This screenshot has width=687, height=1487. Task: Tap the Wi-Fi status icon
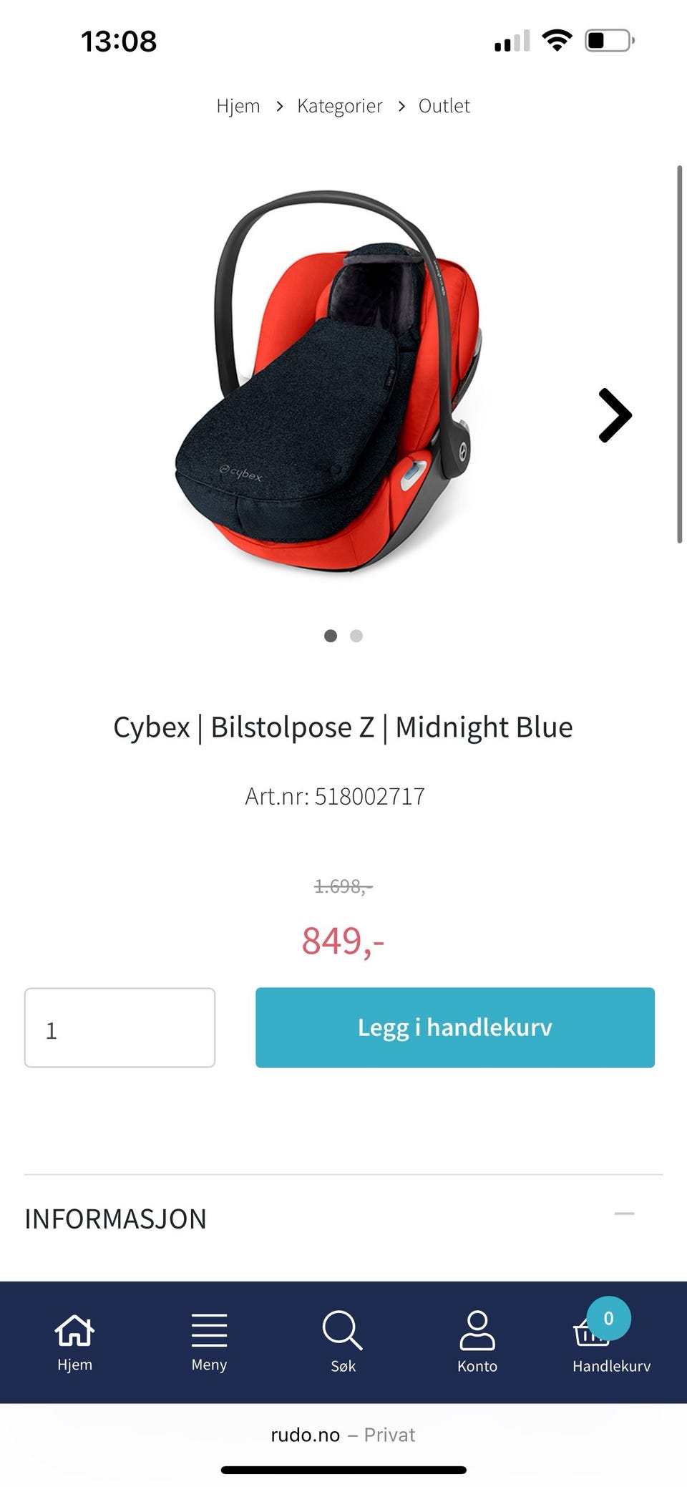pyautogui.click(x=557, y=40)
